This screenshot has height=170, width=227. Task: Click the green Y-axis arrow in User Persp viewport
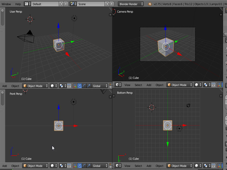[73, 42]
